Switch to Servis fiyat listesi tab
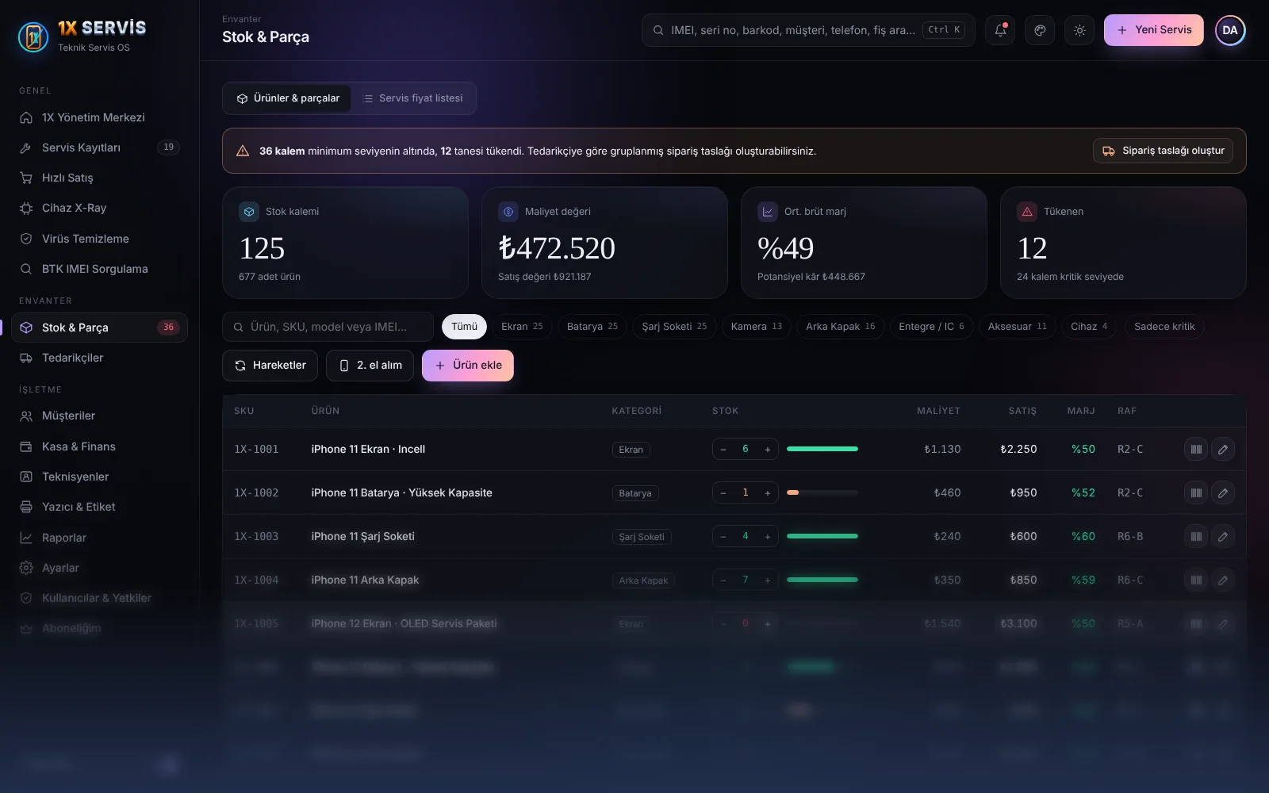Viewport: 1269px width, 793px height. [x=413, y=98]
